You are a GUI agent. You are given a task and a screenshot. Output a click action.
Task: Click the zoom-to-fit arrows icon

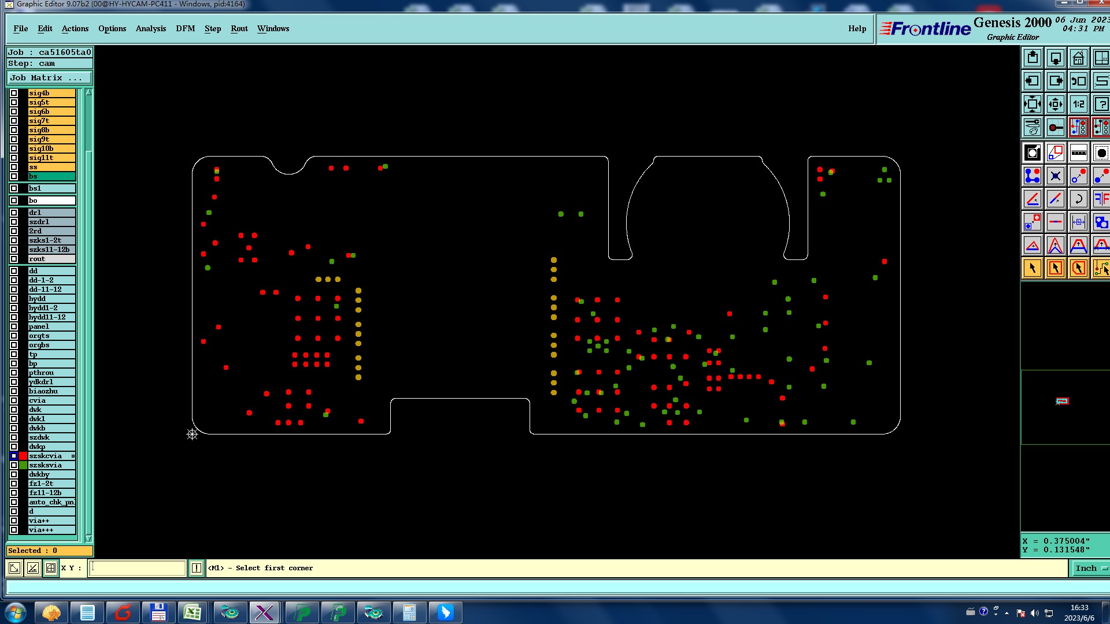point(1033,105)
